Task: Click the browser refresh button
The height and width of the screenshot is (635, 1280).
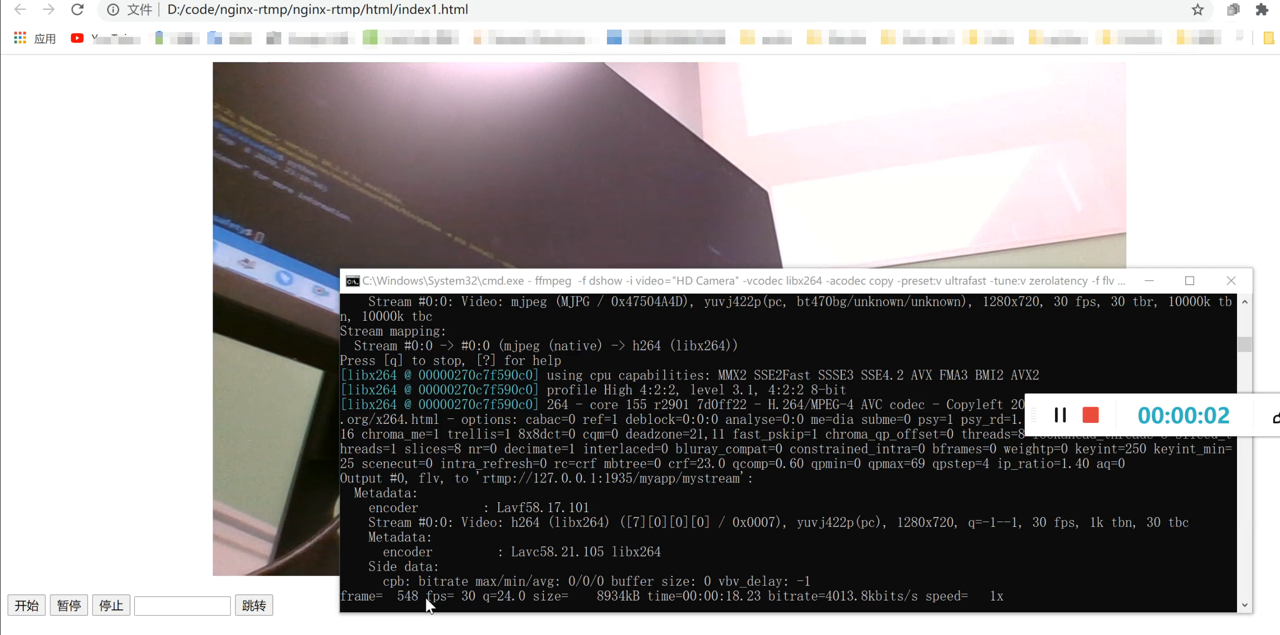Action: click(x=77, y=9)
